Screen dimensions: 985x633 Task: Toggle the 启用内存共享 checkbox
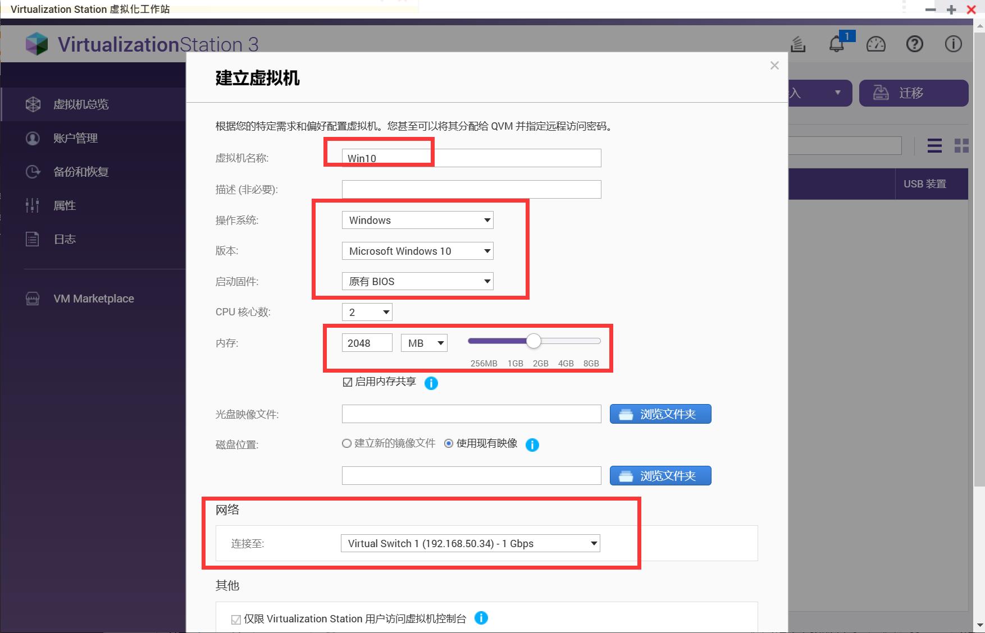click(348, 382)
